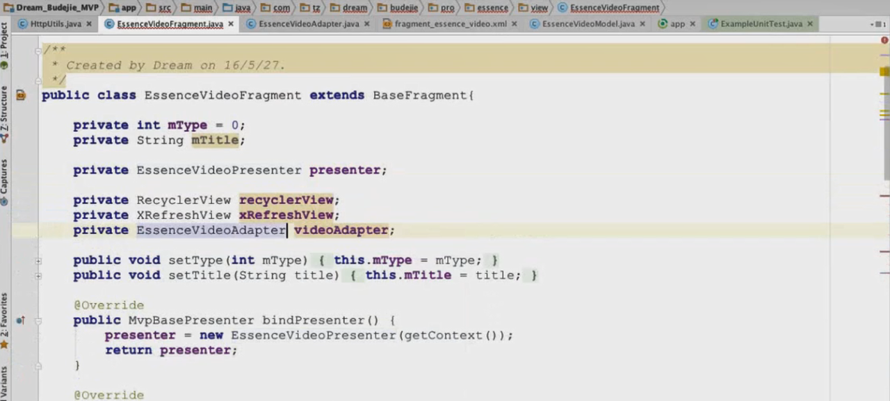Close the ExampleUnitTest.java tab
Viewport: 890px width, 401px height.
[809, 24]
